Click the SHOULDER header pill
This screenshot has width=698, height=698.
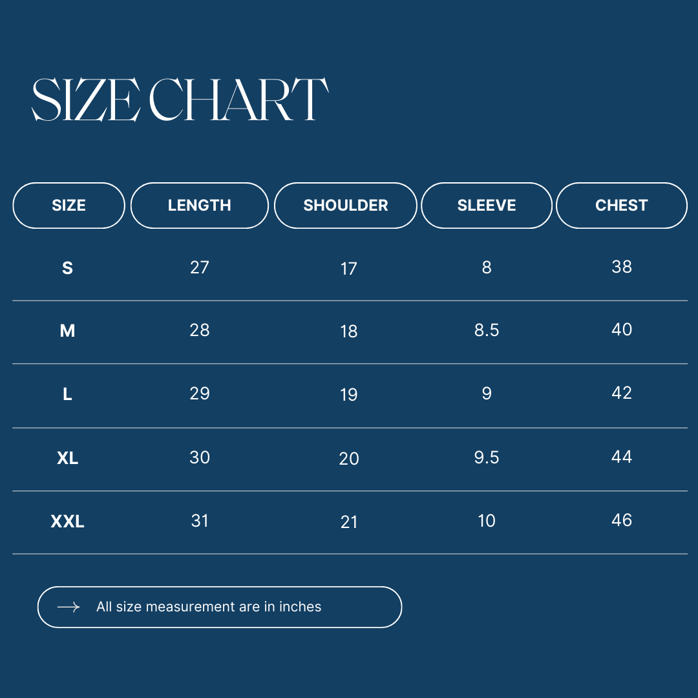coord(346,206)
